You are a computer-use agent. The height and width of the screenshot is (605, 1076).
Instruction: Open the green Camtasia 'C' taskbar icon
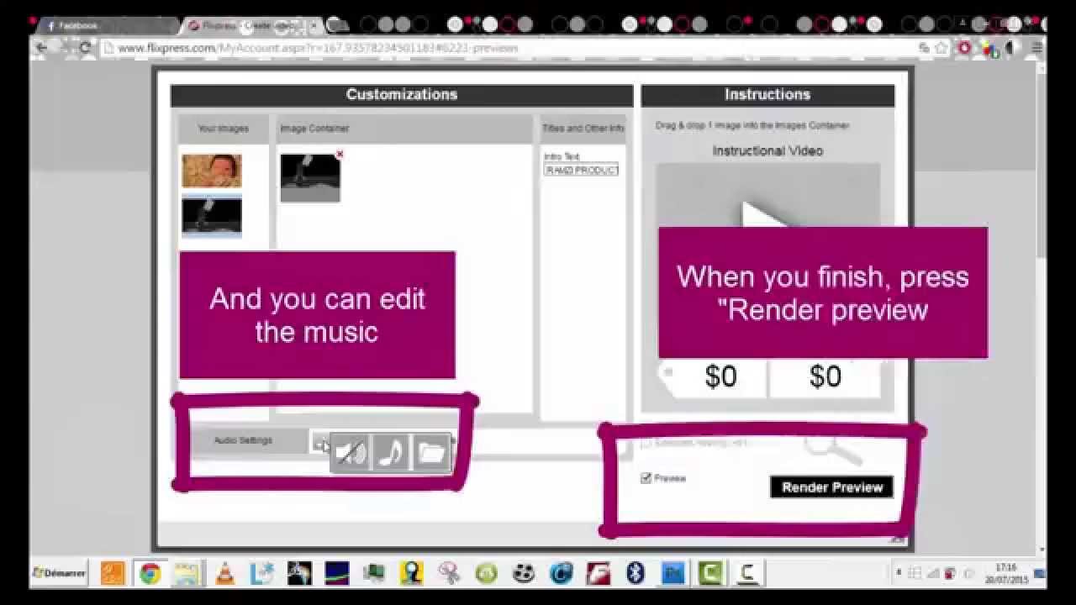710,573
